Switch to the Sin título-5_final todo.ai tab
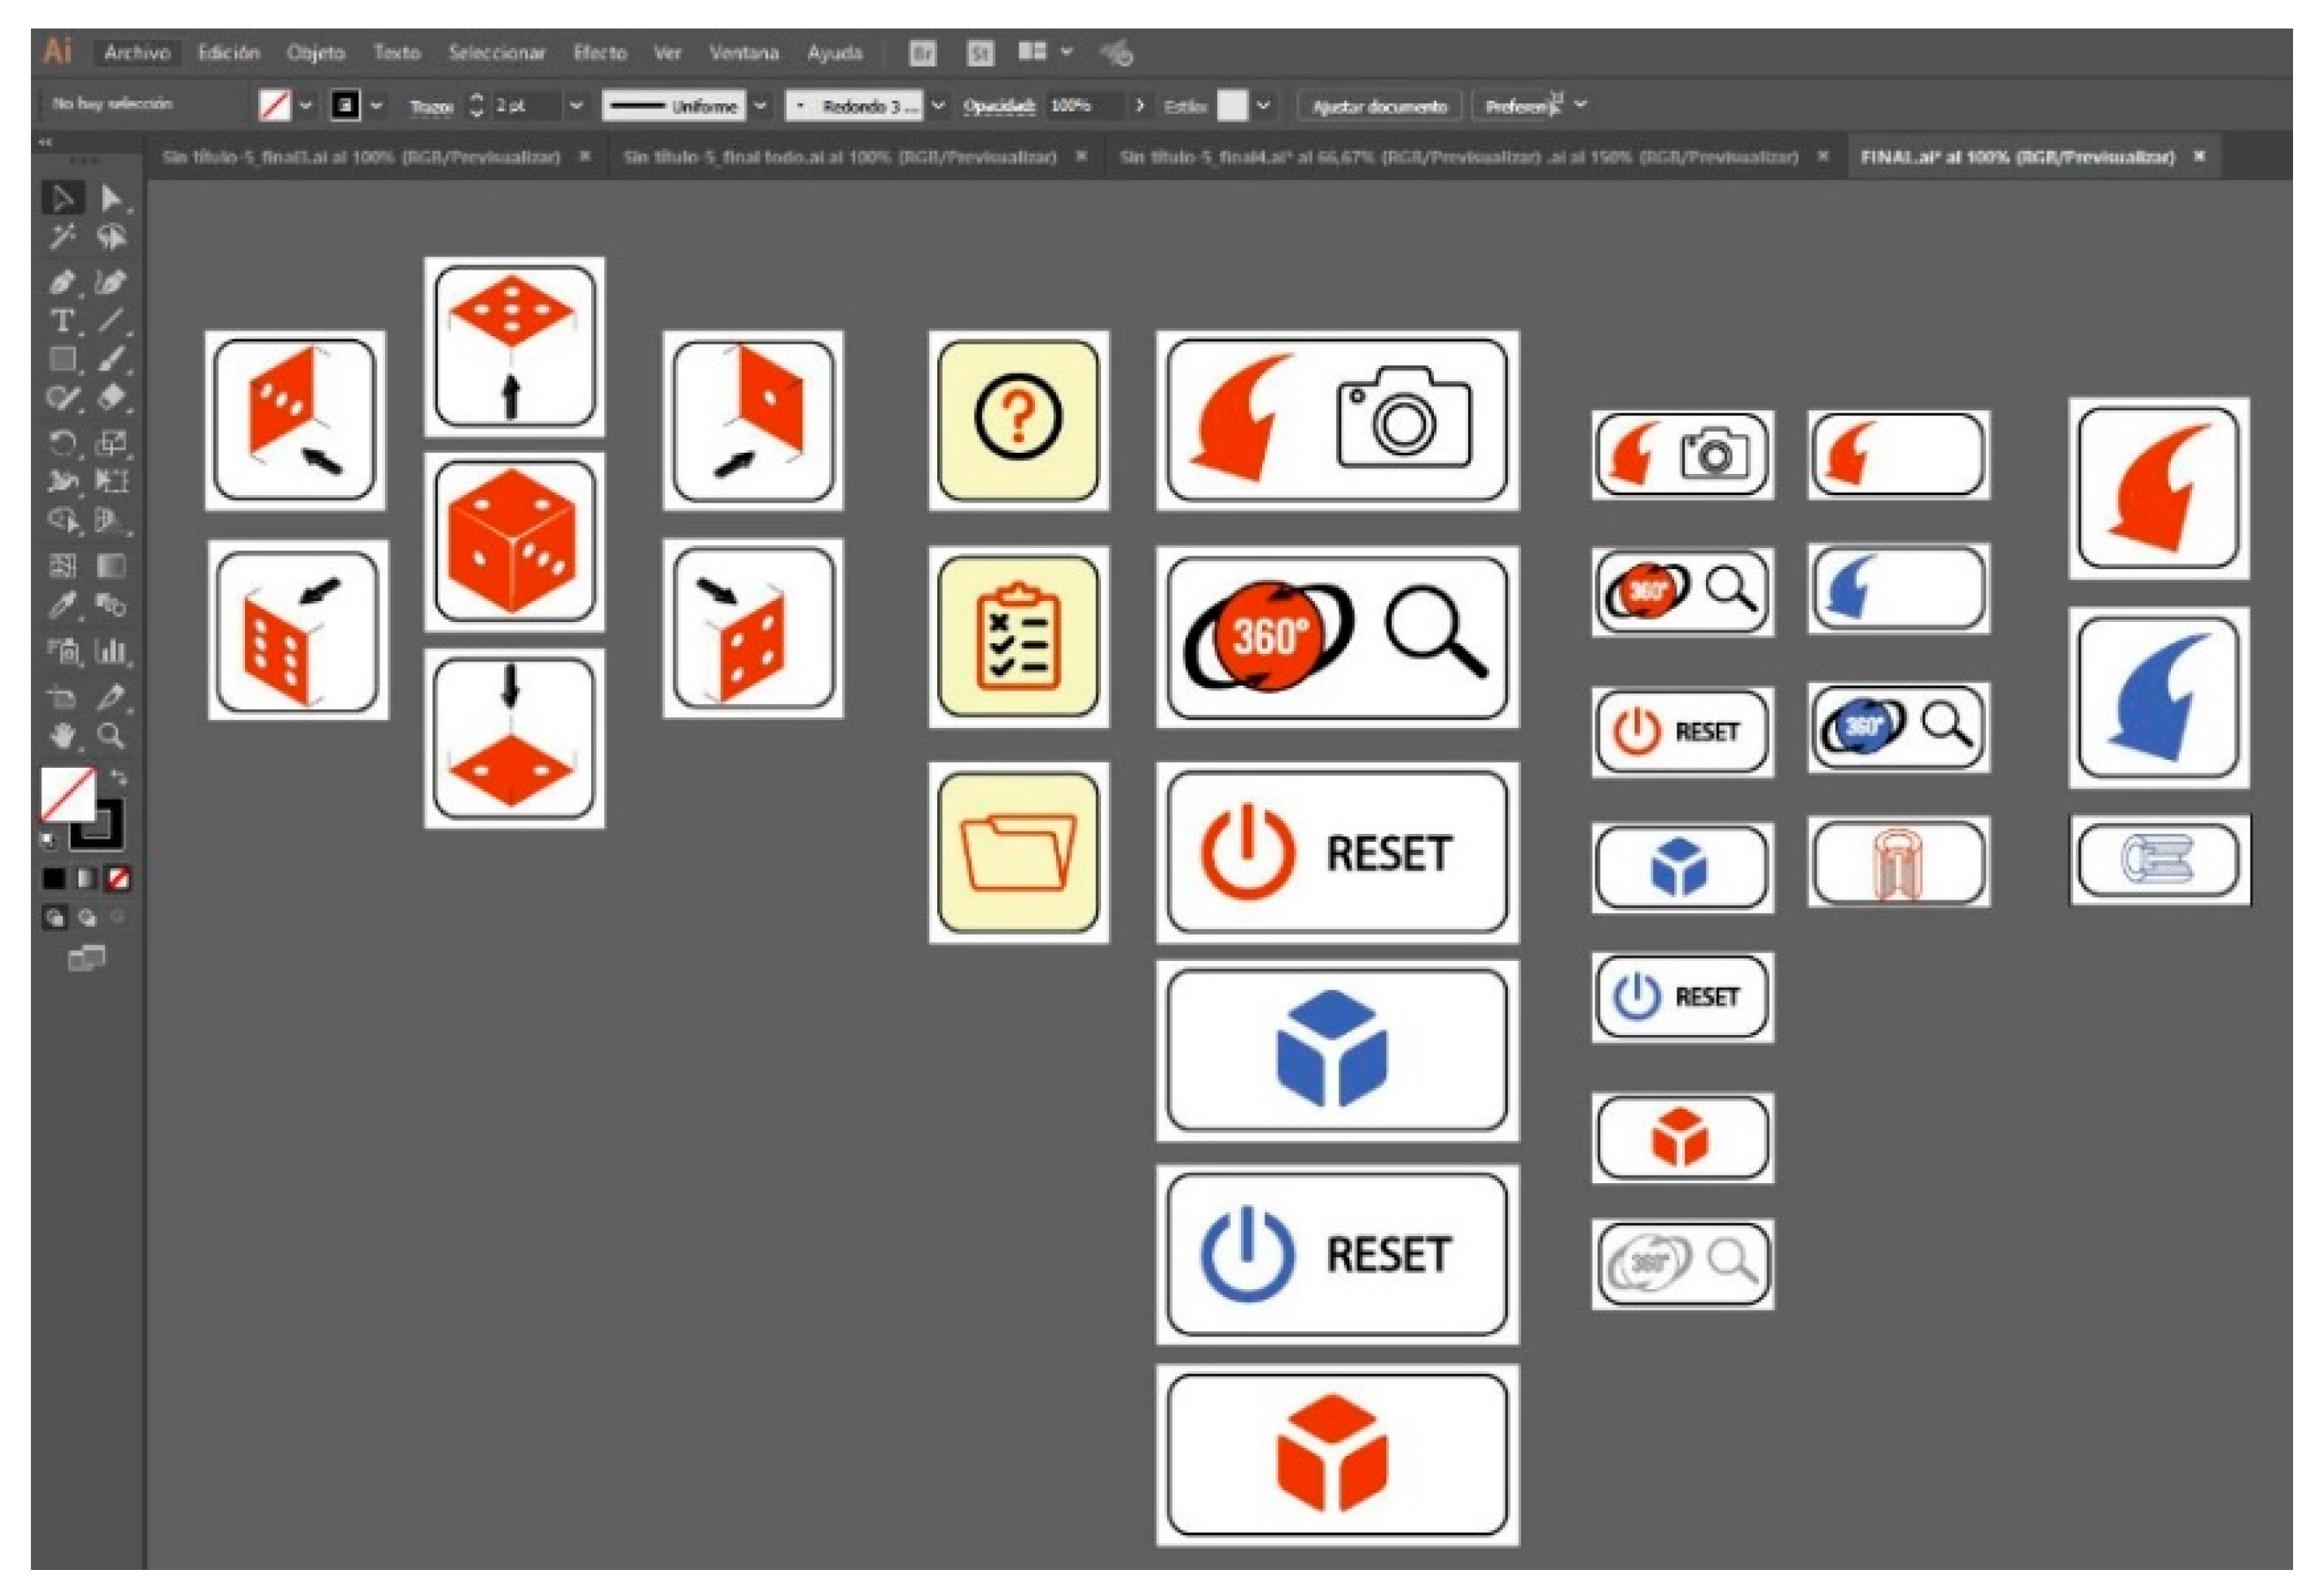This screenshot has width=2324, height=1596. (839, 157)
